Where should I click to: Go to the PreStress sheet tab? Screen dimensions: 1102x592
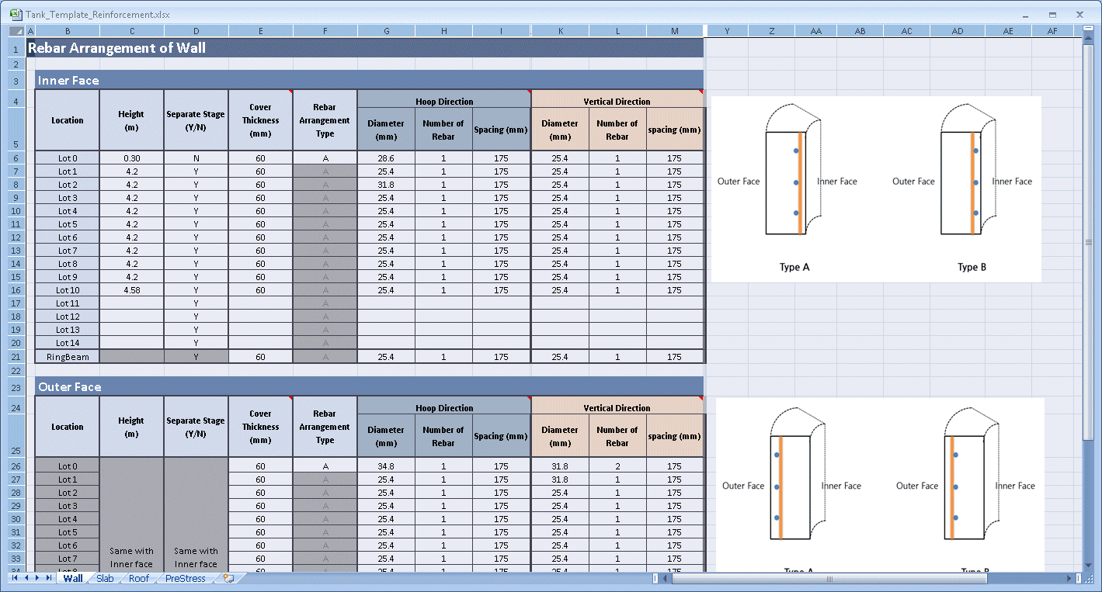coord(186,578)
